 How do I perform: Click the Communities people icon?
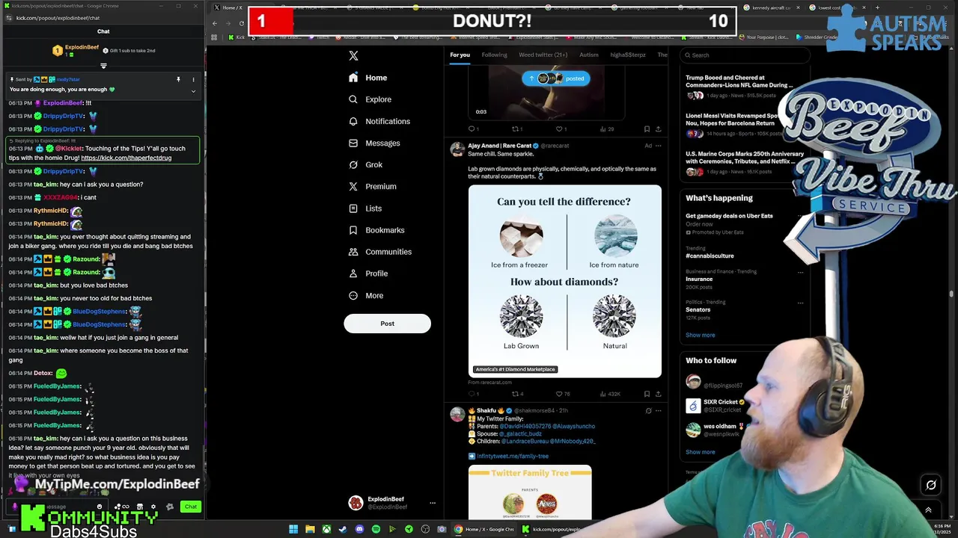click(x=353, y=252)
